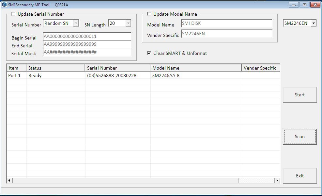Click the horizontal scrollbar right arrow
The width and height of the screenshot is (322, 196).
tap(277, 180)
